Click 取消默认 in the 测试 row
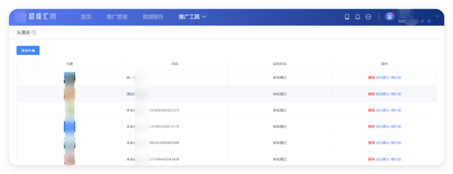Screen dimensions: 453x174 383,94
